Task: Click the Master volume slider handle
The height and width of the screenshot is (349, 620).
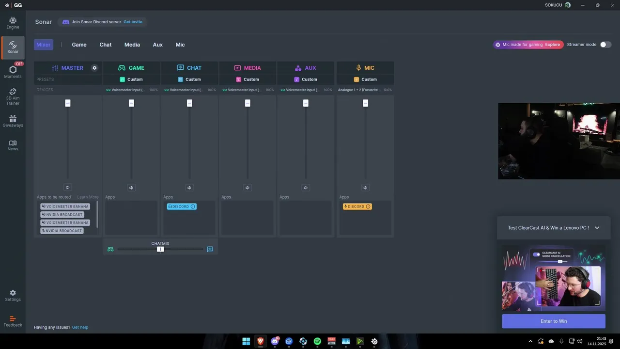Action: coord(68,103)
